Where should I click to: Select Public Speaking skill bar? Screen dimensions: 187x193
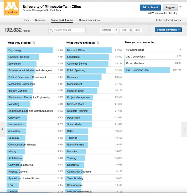(x=94, y=70)
